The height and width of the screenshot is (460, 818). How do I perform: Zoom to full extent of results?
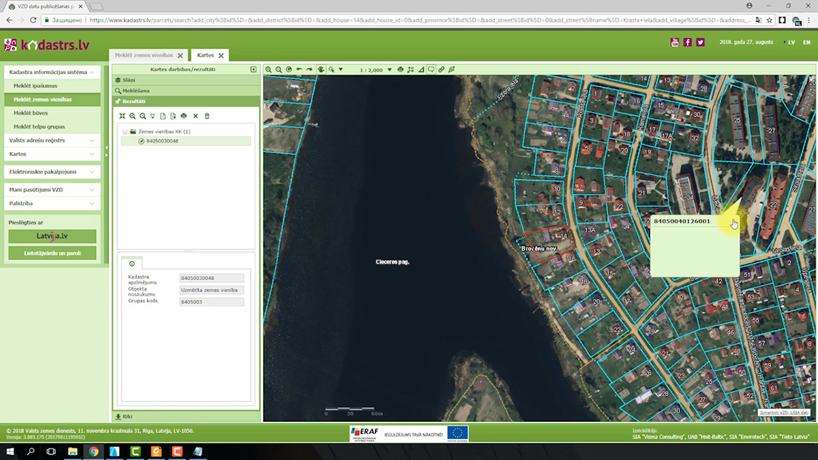point(122,117)
